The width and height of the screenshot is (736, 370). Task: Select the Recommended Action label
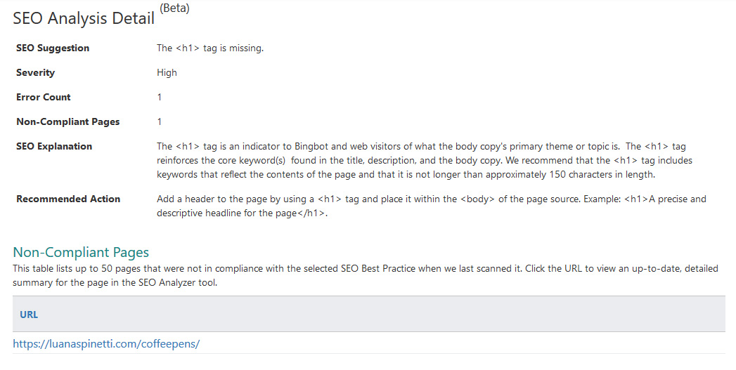68,199
